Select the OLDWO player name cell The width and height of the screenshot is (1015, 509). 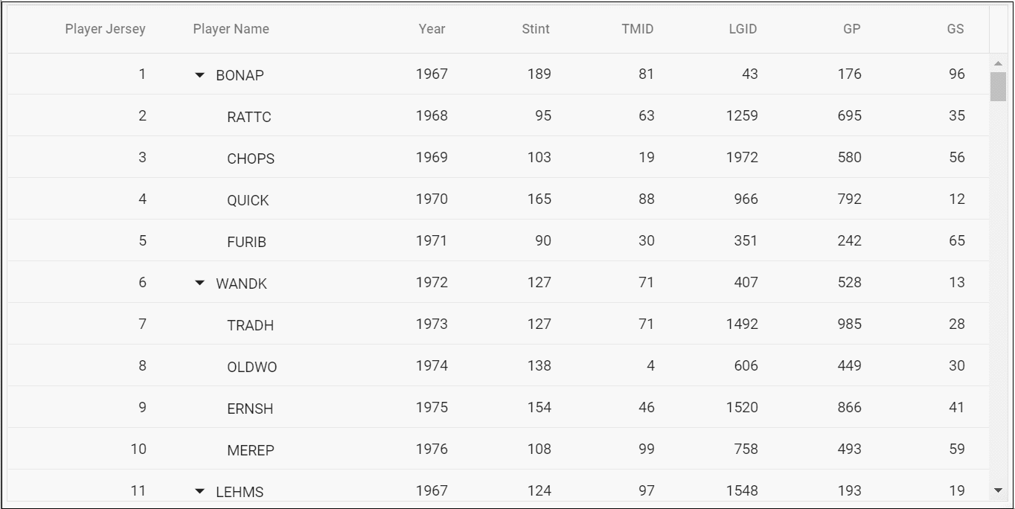pos(252,367)
